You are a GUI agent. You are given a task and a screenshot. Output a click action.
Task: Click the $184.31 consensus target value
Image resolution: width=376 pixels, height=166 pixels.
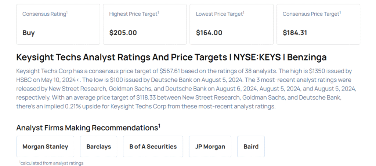pos(295,33)
